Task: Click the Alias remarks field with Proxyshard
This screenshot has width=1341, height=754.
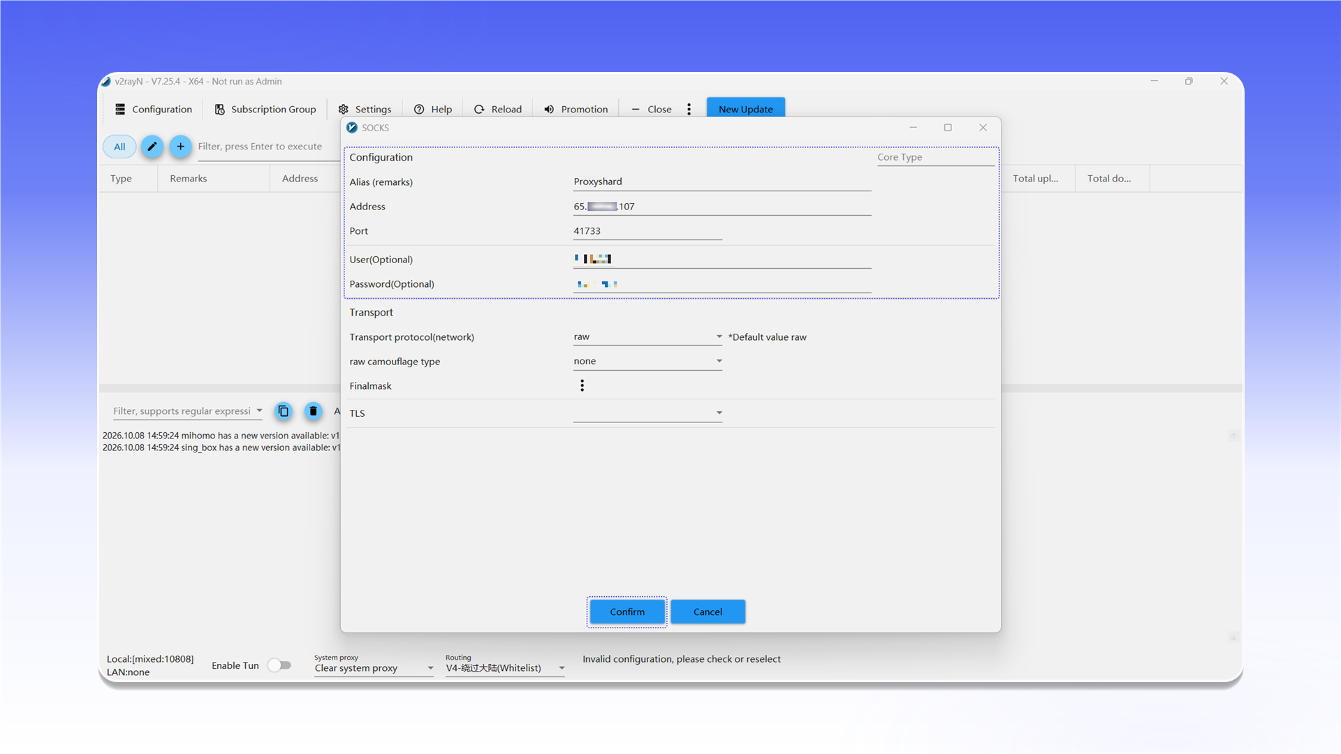Action: coord(722,182)
